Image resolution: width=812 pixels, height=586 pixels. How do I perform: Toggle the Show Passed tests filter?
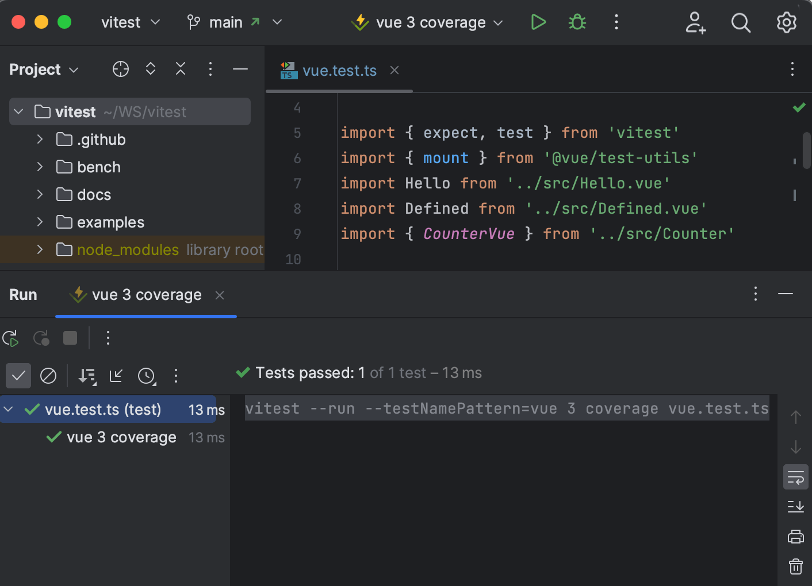point(18,376)
